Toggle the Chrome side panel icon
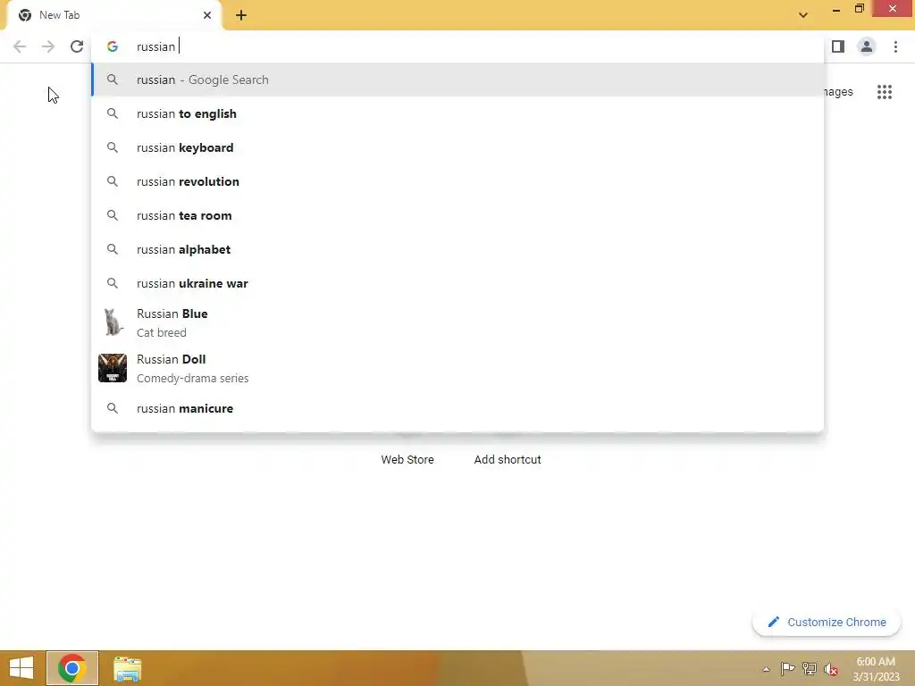This screenshot has height=686, width=915. tap(838, 46)
